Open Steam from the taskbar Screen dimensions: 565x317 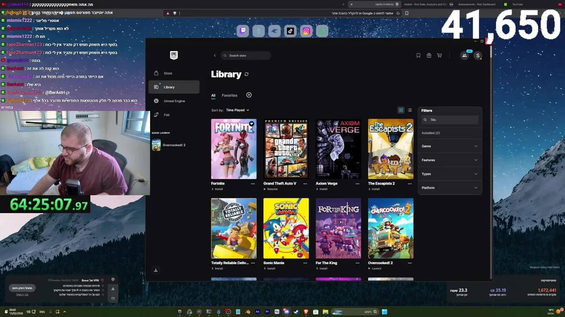(296, 312)
